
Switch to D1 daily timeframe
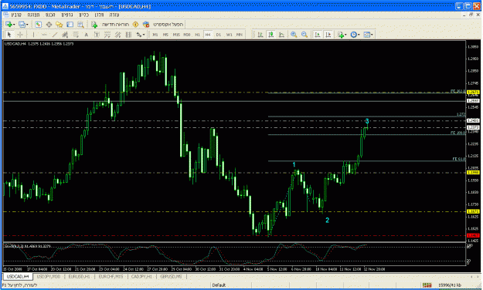tap(219, 35)
